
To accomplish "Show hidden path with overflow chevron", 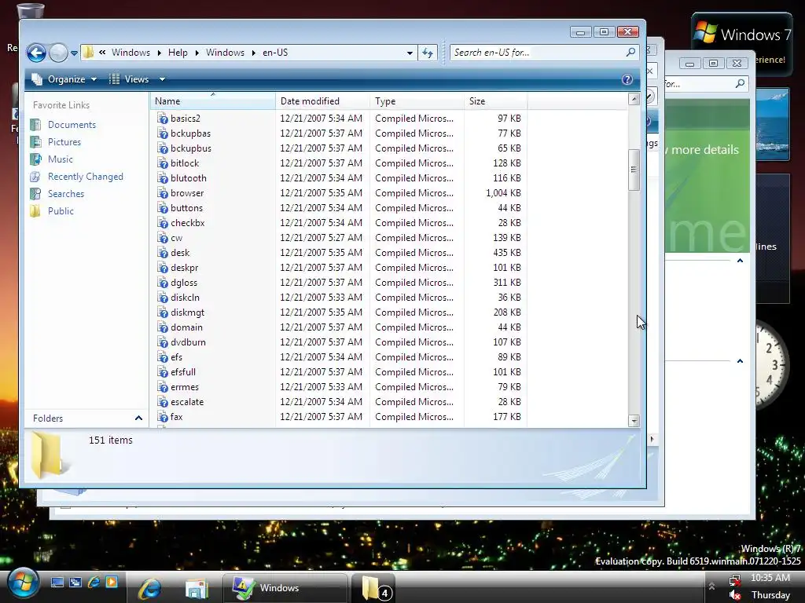I will pyautogui.click(x=103, y=53).
